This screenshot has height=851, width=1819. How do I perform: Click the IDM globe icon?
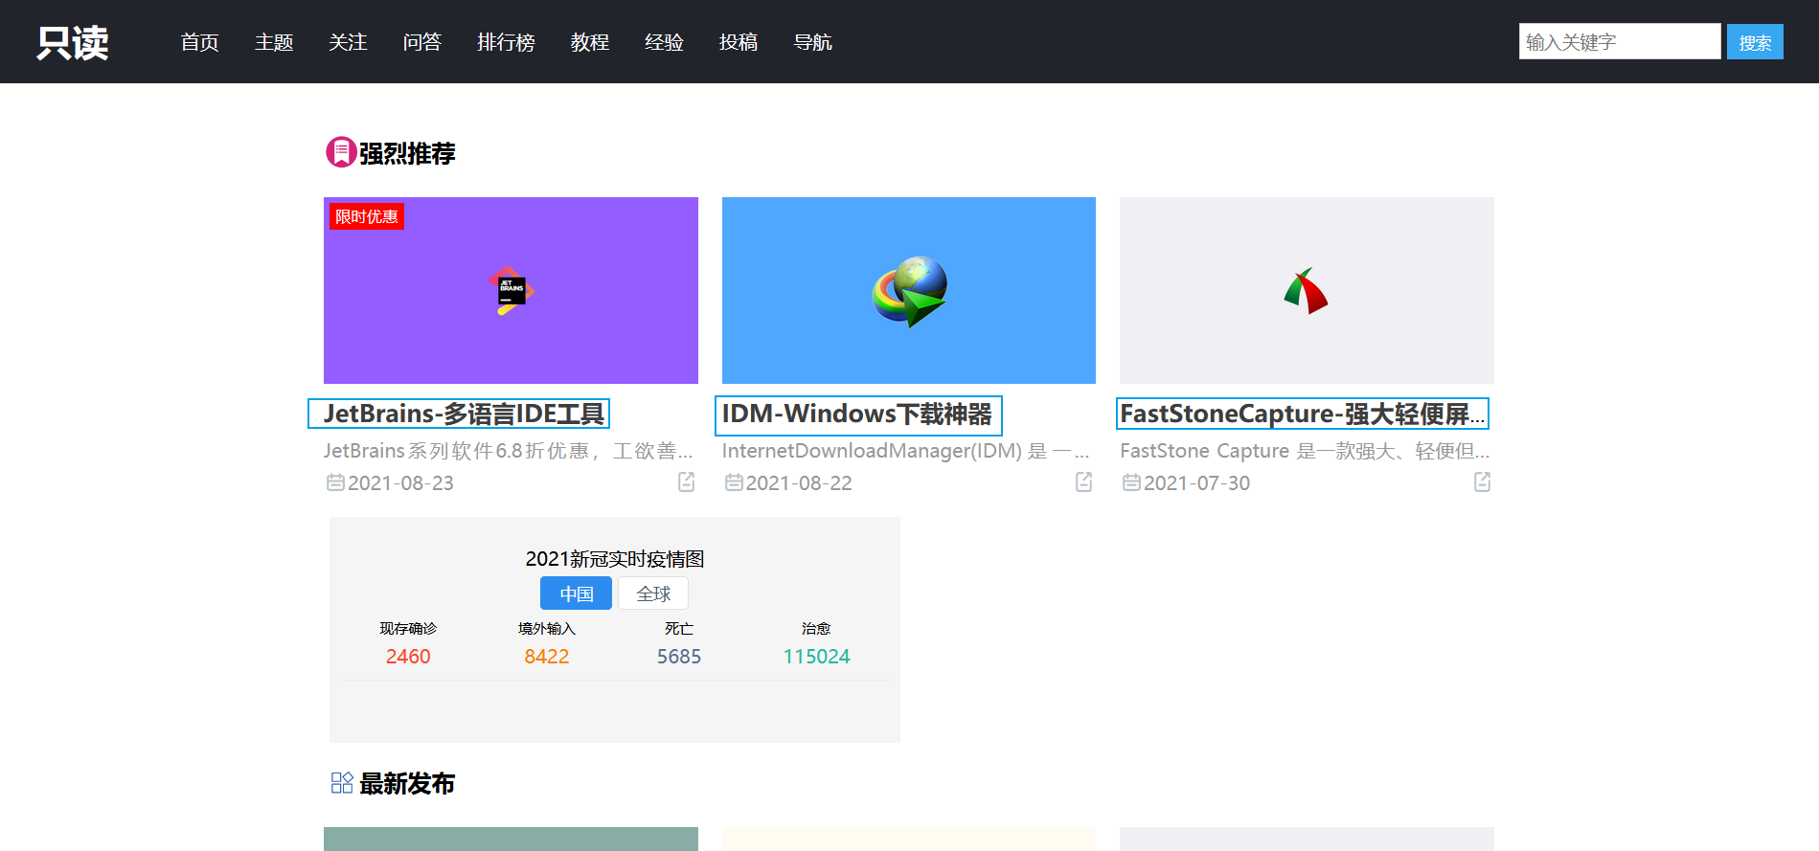click(x=909, y=291)
